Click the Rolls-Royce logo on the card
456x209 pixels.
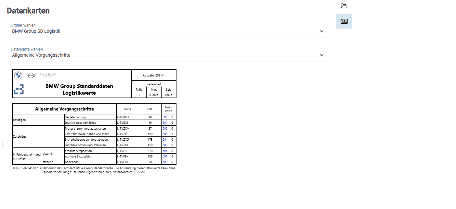[x=48, y=75]
